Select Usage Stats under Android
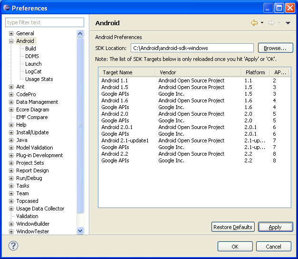The width and height of the screenshot is (298, 259). click(x=39, y=79)
